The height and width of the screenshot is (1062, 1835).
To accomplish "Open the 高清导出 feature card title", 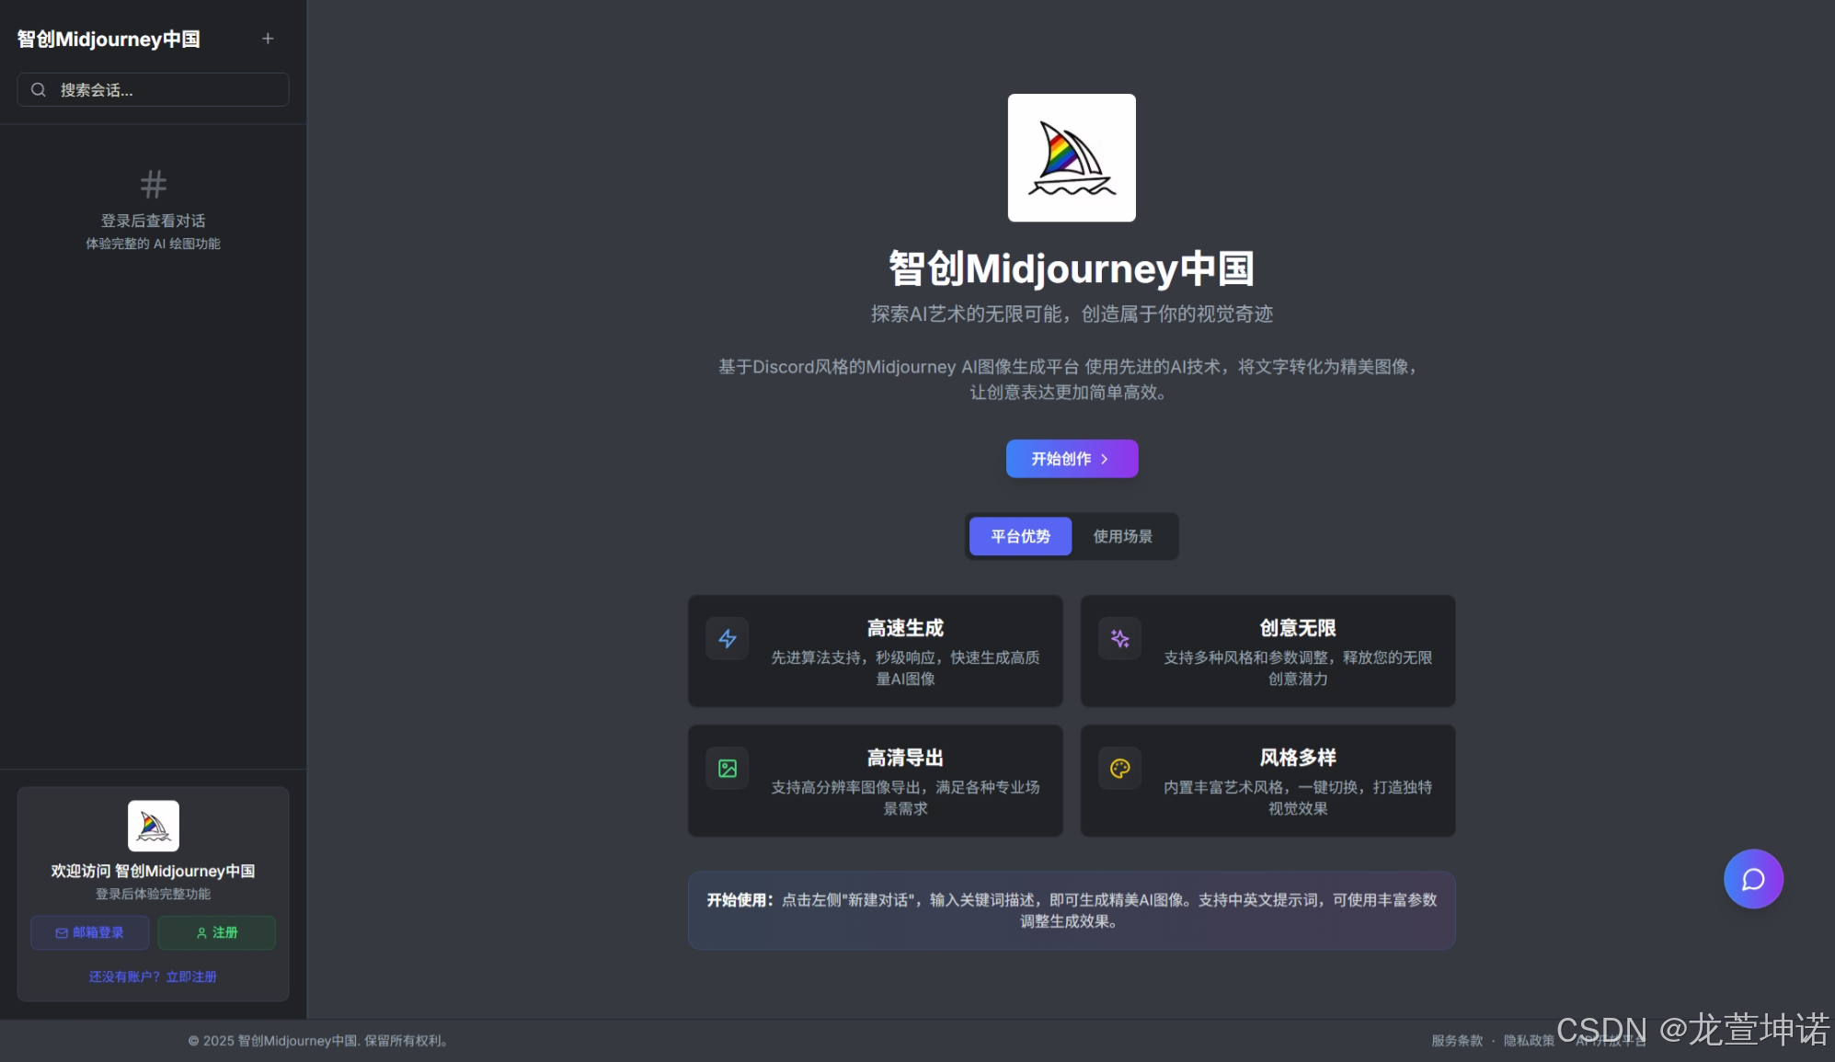I will (905, 758).
